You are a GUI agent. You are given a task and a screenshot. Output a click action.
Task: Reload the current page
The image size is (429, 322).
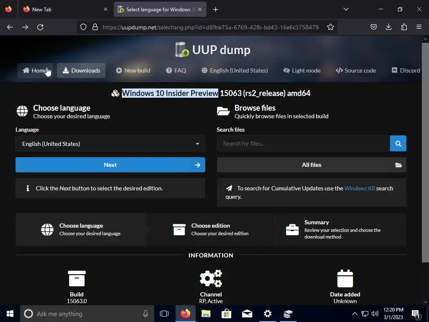[40, 27]
